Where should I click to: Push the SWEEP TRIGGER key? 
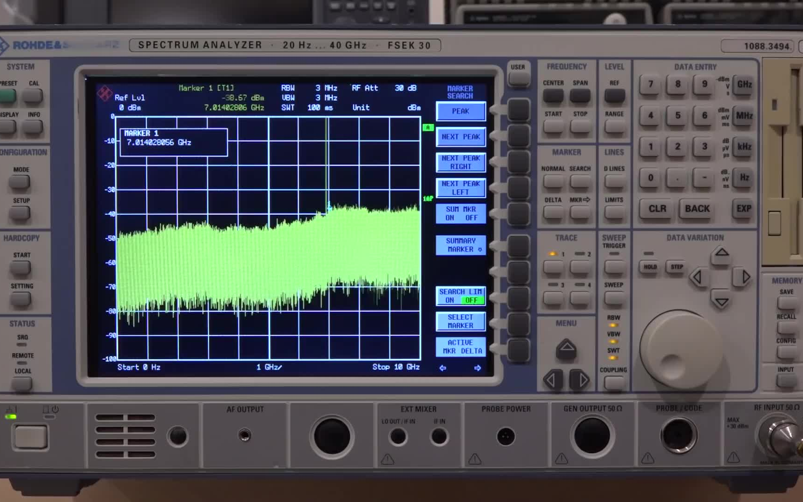pos(614,267)
